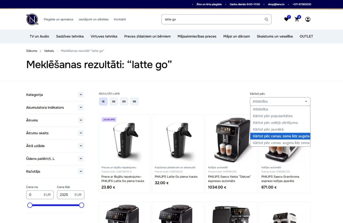Viewport: 343px width, 223px height.
Task: Click the Cena no price input field
Action: coord(40,195)
